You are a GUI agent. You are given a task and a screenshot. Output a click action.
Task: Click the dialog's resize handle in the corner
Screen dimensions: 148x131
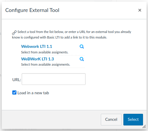(x=144, y=127)
